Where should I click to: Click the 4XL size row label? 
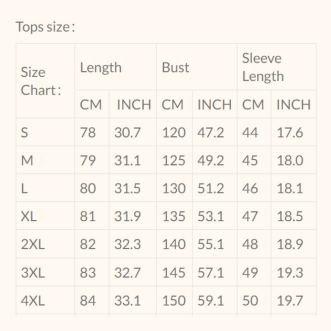[x=33, y=301]
